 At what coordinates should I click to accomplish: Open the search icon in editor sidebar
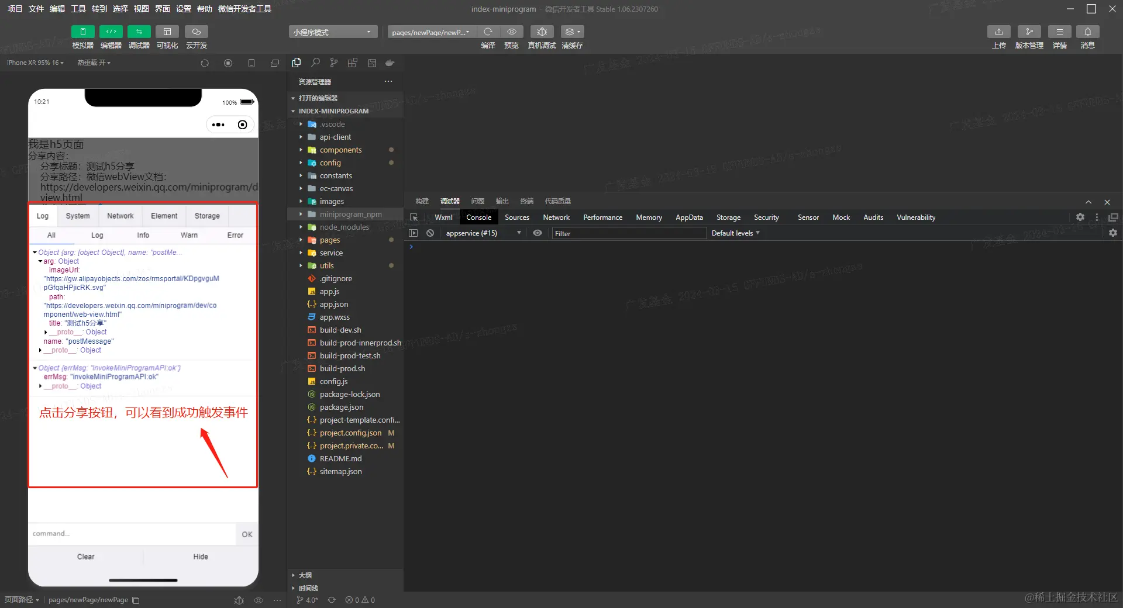click(315, 63)
